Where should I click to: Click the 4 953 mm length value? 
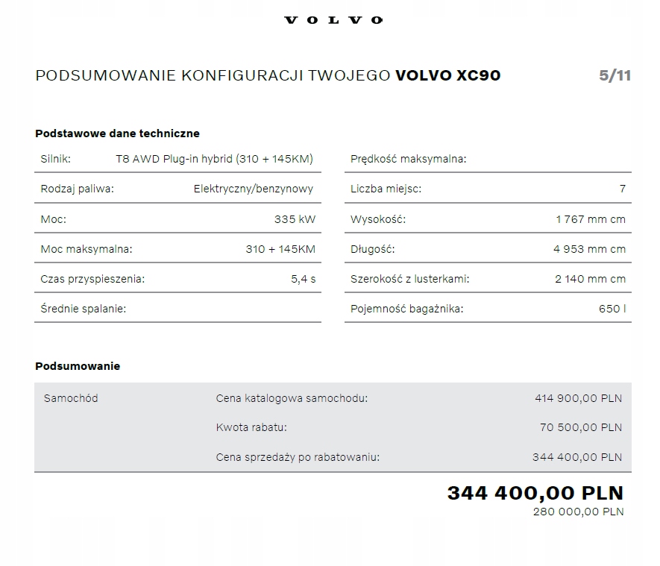[589, 249]
